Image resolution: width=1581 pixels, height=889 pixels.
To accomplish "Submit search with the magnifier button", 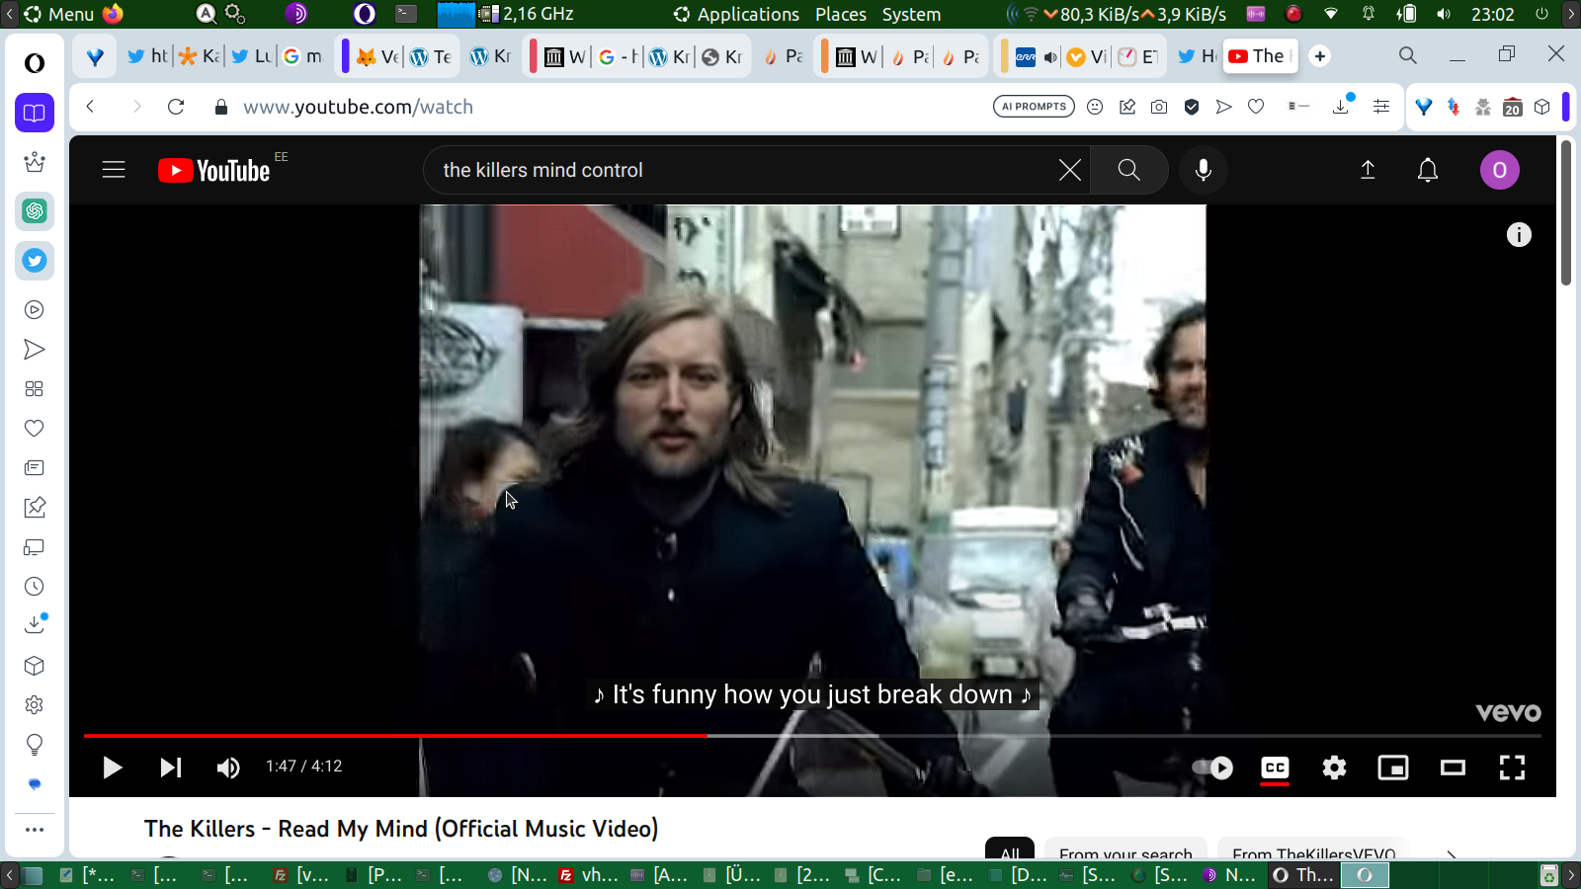I will pos(1128,170).
